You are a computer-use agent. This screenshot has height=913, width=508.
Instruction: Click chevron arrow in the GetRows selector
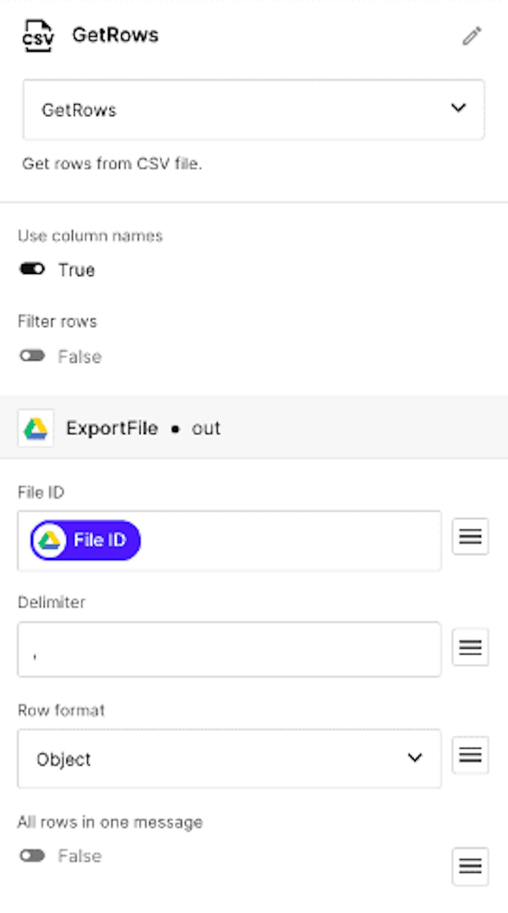click(x=458, y=108)
